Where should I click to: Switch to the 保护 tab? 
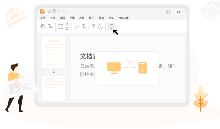(91, 18)
